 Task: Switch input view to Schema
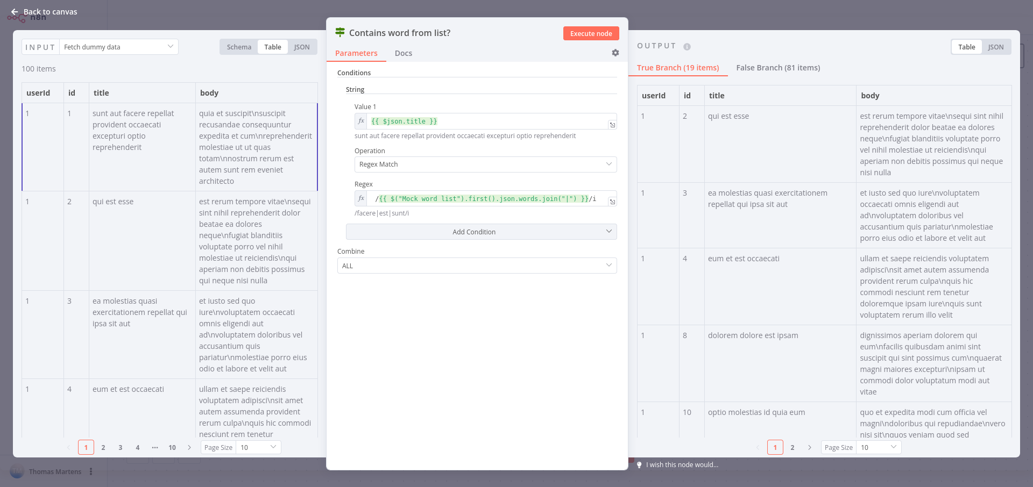pyautogui.click(x=239, y=47)
